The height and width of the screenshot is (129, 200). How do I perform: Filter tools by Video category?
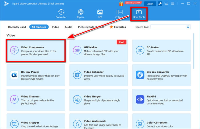point(55,27)
